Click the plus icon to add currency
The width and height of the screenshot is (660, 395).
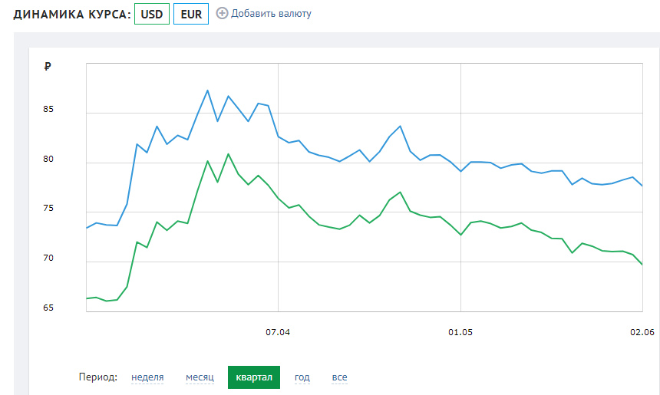[223, 14]
